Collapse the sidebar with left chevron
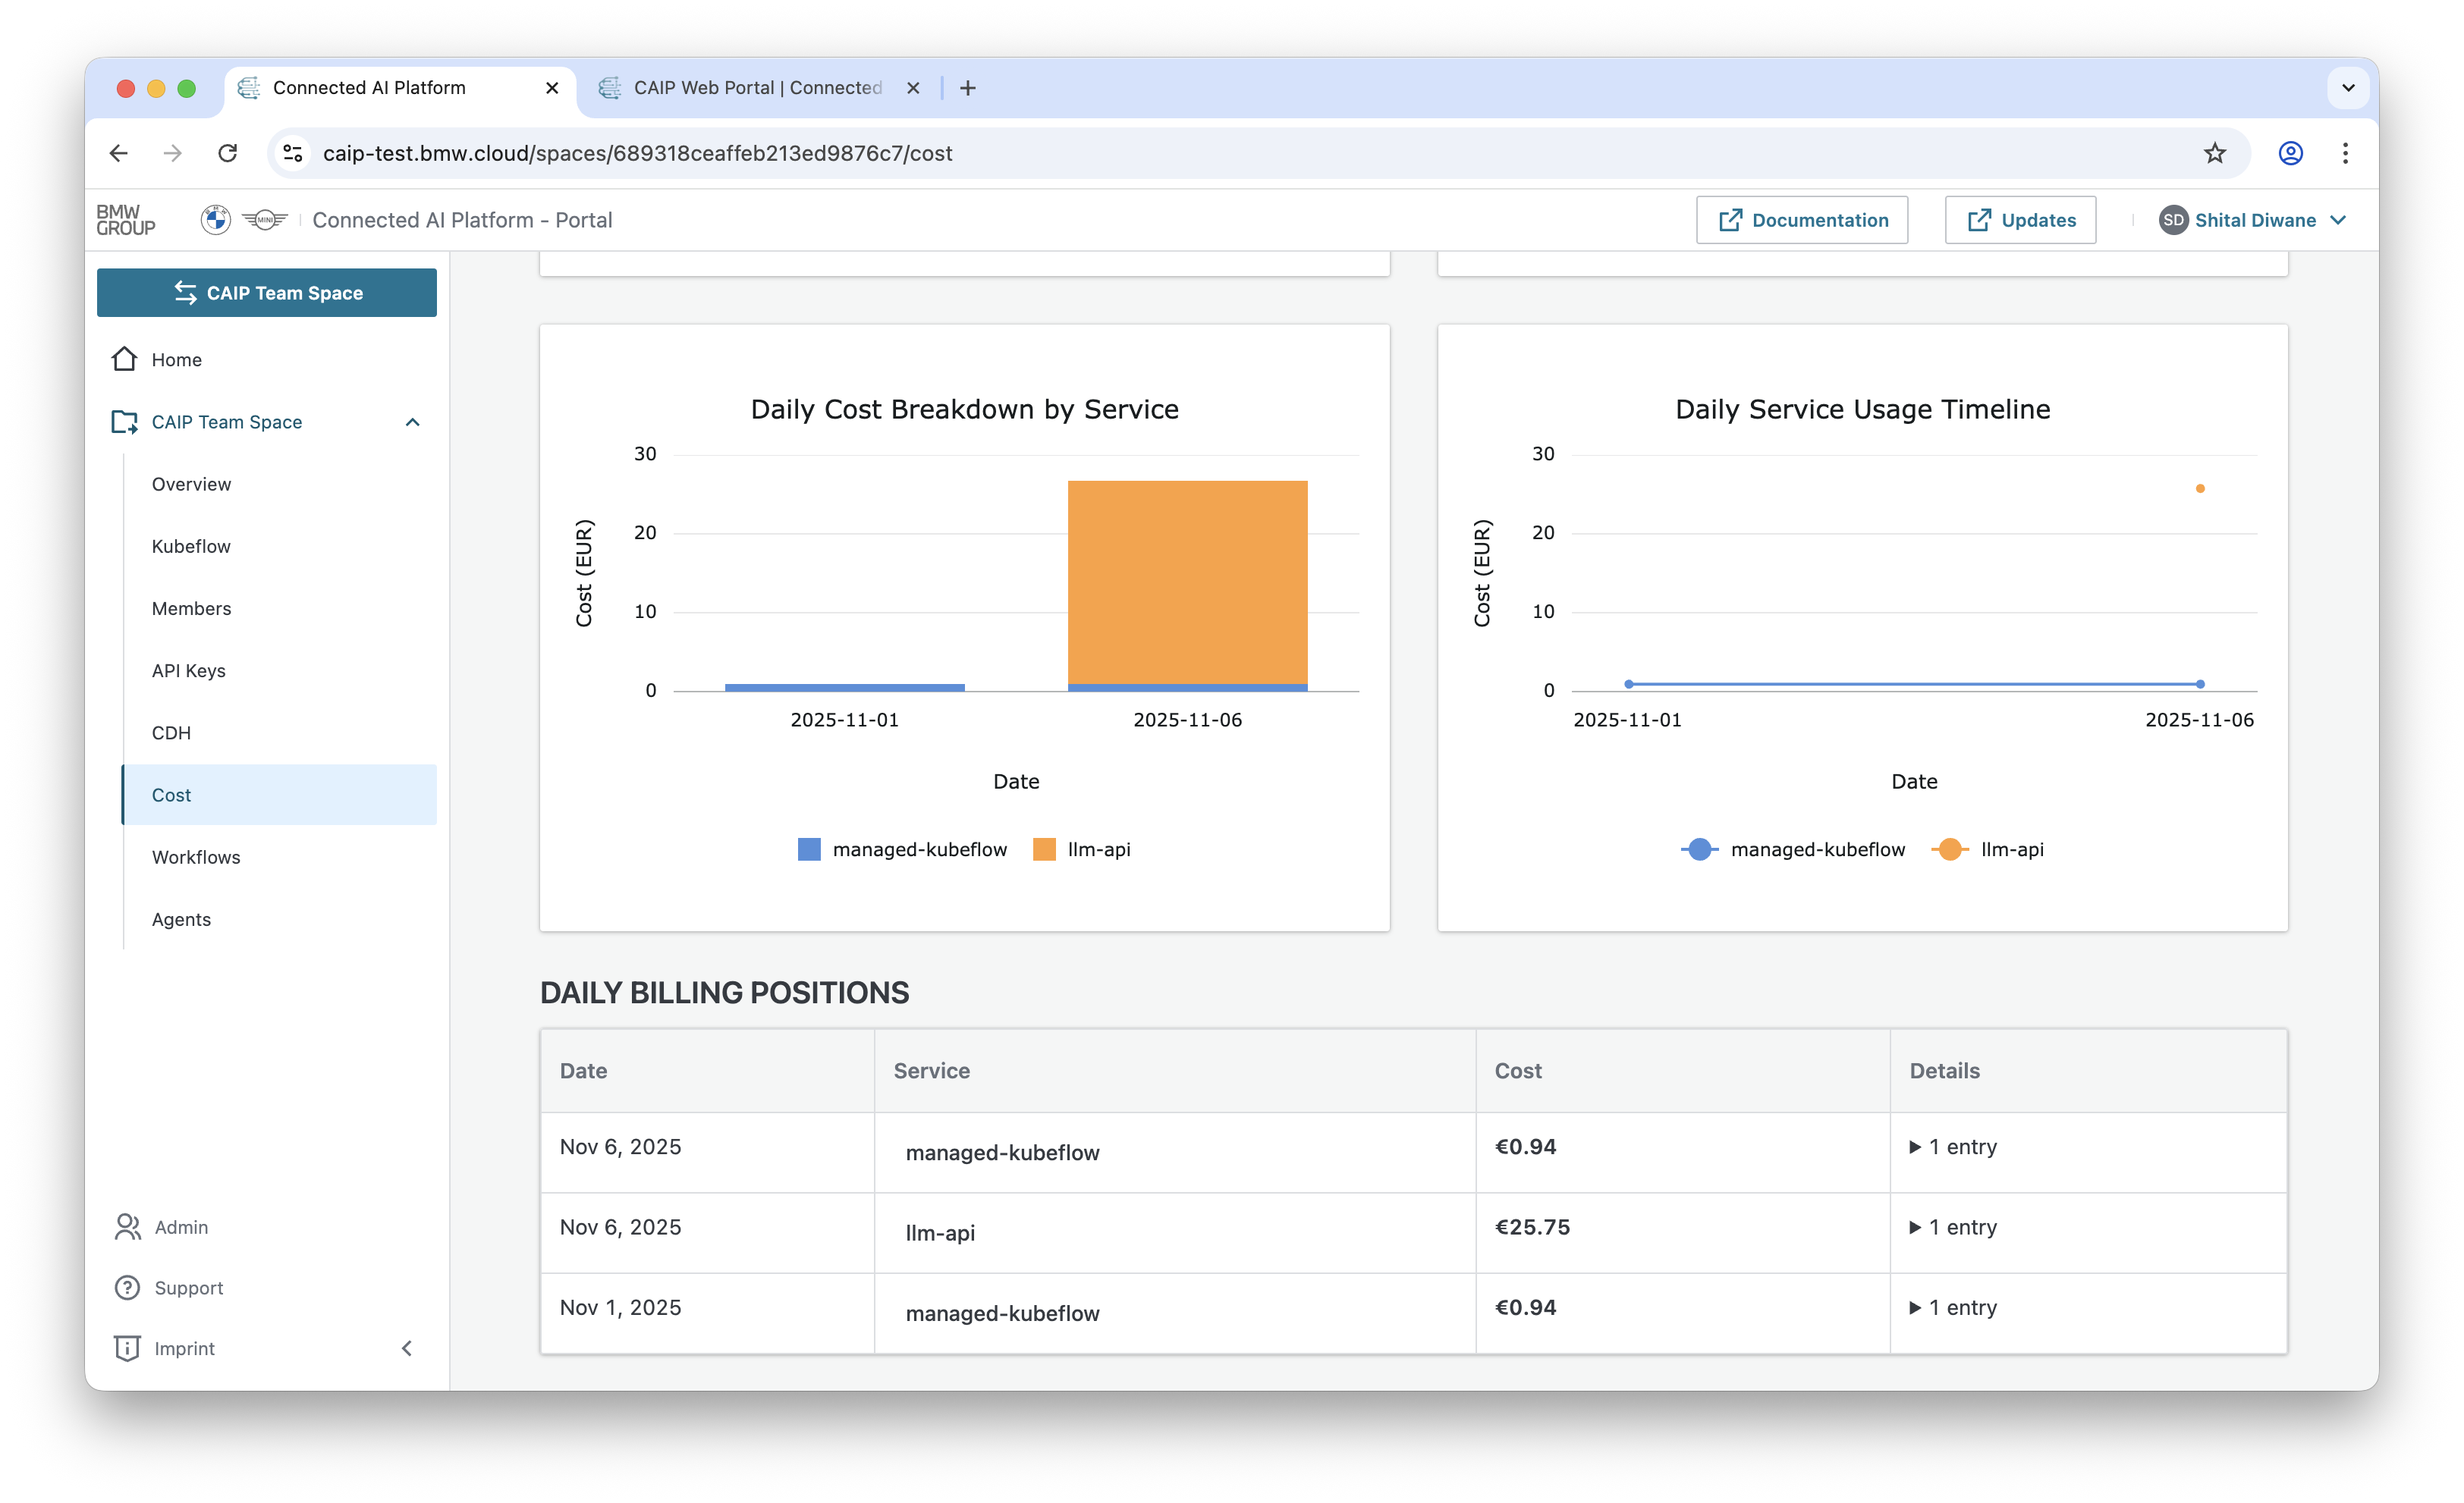This screenshot has width=2464, height=1503. (407, 1348)
